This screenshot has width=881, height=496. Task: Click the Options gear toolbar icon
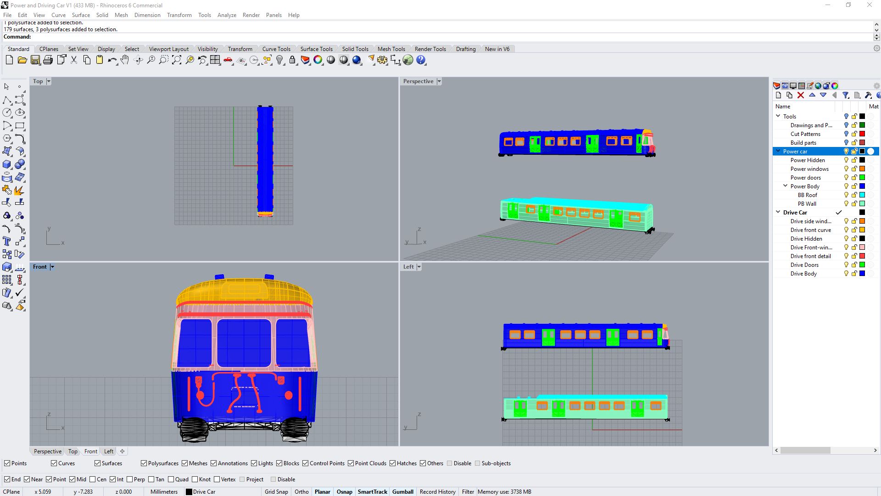(382, 60)
